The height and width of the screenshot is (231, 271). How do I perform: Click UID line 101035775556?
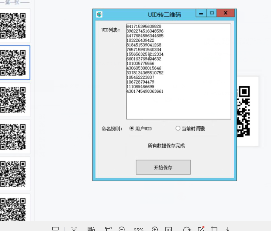pos(140,64)
